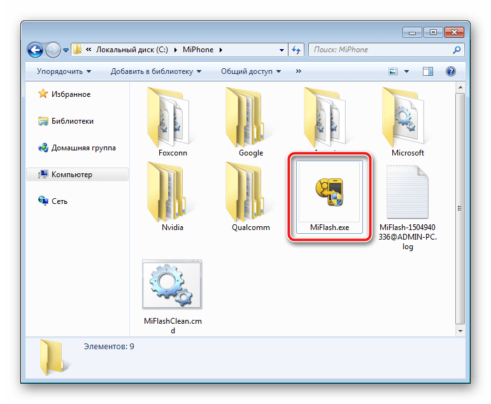Viewport: 491px width, 404px height.
Task: Select Компьютер in navigation pane
Action: tap(77, 175)
